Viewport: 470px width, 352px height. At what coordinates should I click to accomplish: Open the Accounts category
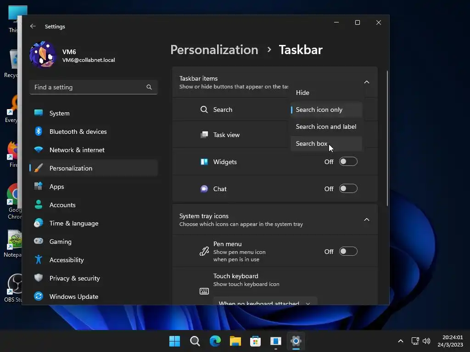pyautogui.click(x=94, y=205)
